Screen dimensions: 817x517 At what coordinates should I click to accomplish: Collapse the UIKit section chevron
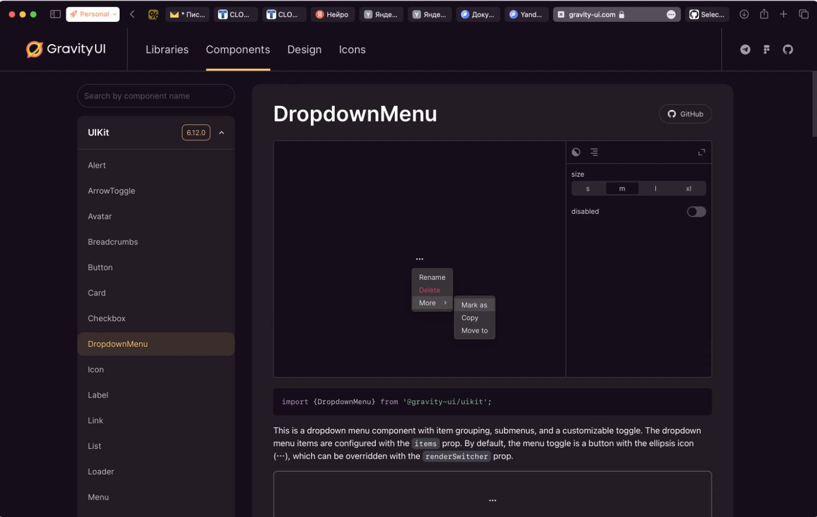[x=221, y=132]
